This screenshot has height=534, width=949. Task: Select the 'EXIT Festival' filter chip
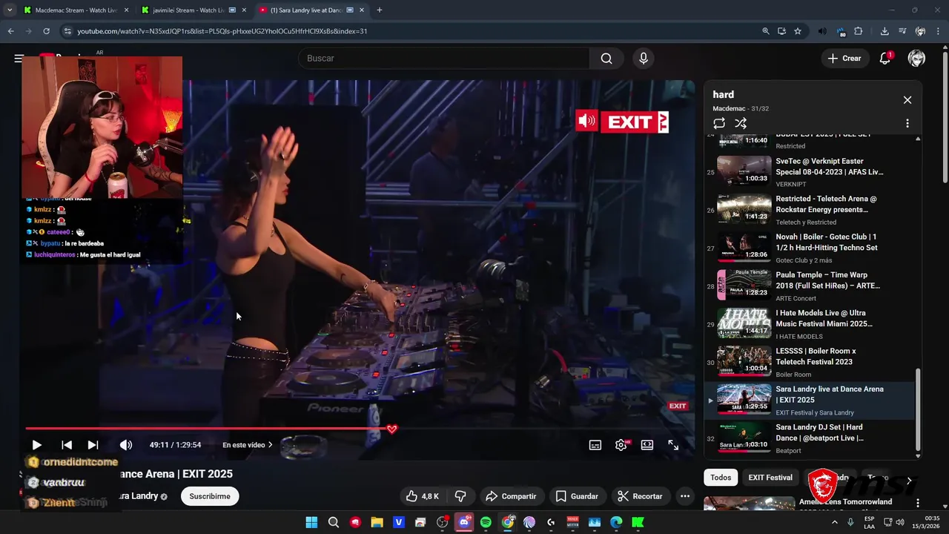coord(770,478)
